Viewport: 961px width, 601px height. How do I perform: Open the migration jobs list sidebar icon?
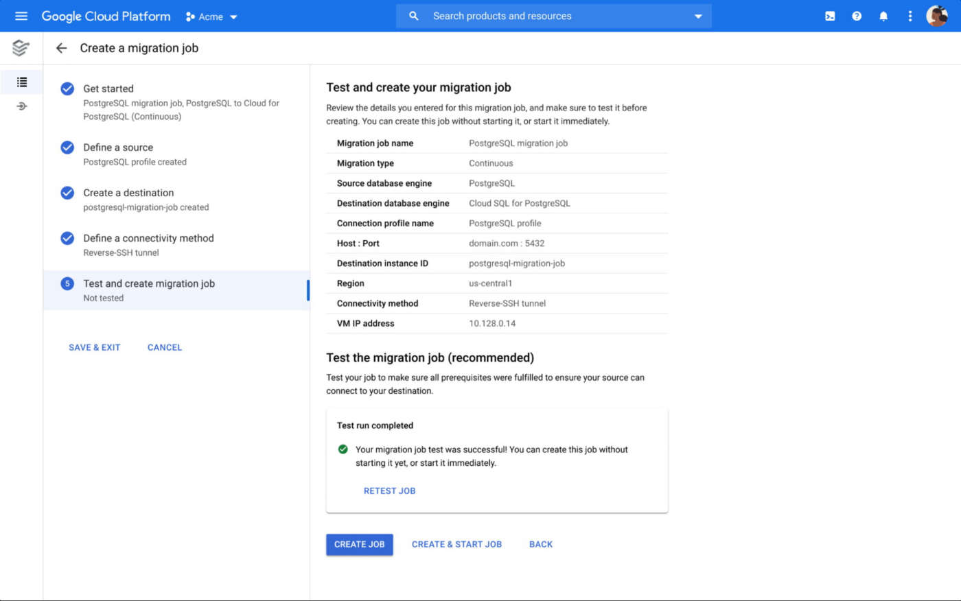tap(22, 82)
